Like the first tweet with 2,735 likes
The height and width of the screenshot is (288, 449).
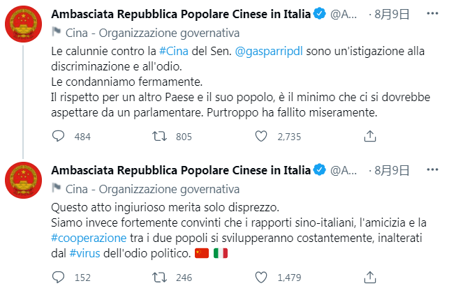261,137
